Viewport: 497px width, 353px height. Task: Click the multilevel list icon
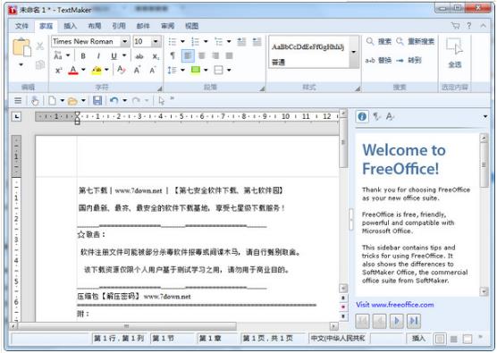point(219,41)
